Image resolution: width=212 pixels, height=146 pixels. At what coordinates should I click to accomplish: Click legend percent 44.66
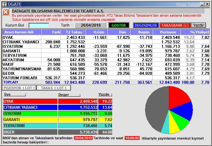(107, 132)
